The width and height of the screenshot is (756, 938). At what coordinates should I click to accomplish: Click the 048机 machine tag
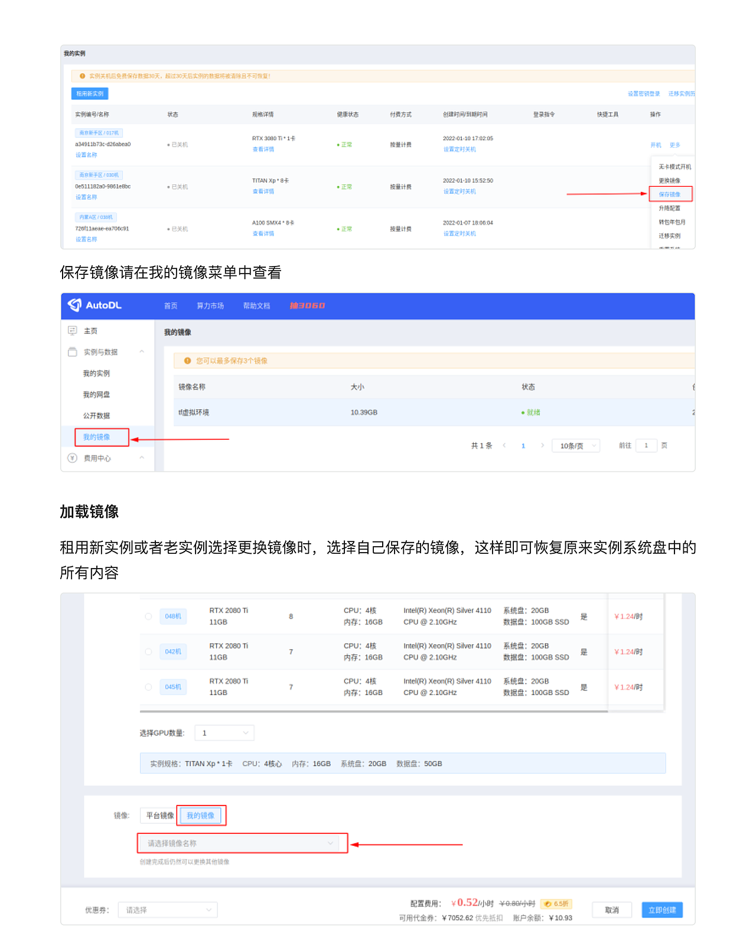point(173,616)
